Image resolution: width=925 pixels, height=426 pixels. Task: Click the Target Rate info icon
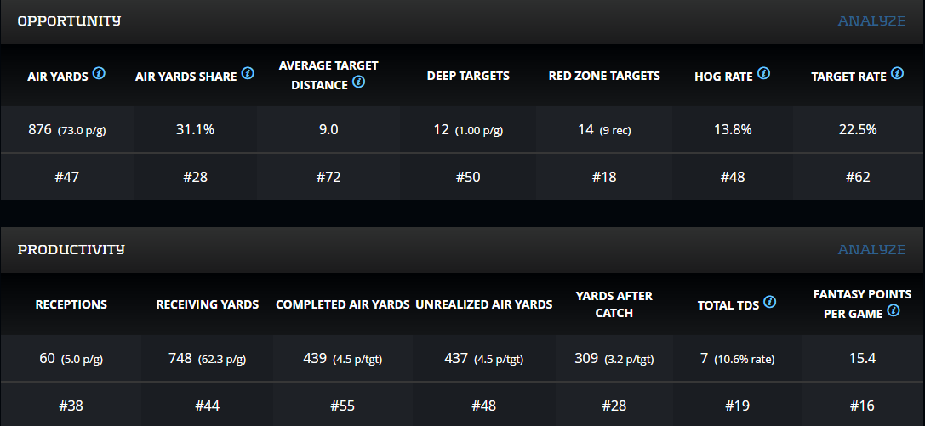pos(898,74)
